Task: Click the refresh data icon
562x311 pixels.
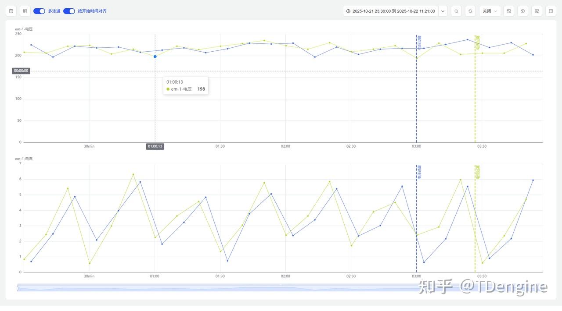Action: point(470,11)
